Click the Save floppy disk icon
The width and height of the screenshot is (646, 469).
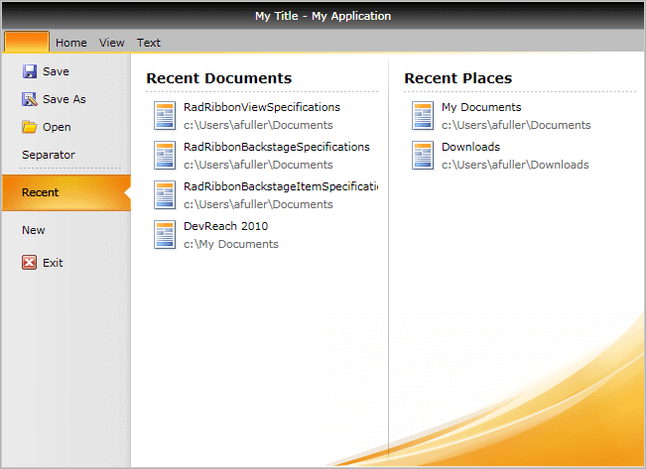[29, 71]
